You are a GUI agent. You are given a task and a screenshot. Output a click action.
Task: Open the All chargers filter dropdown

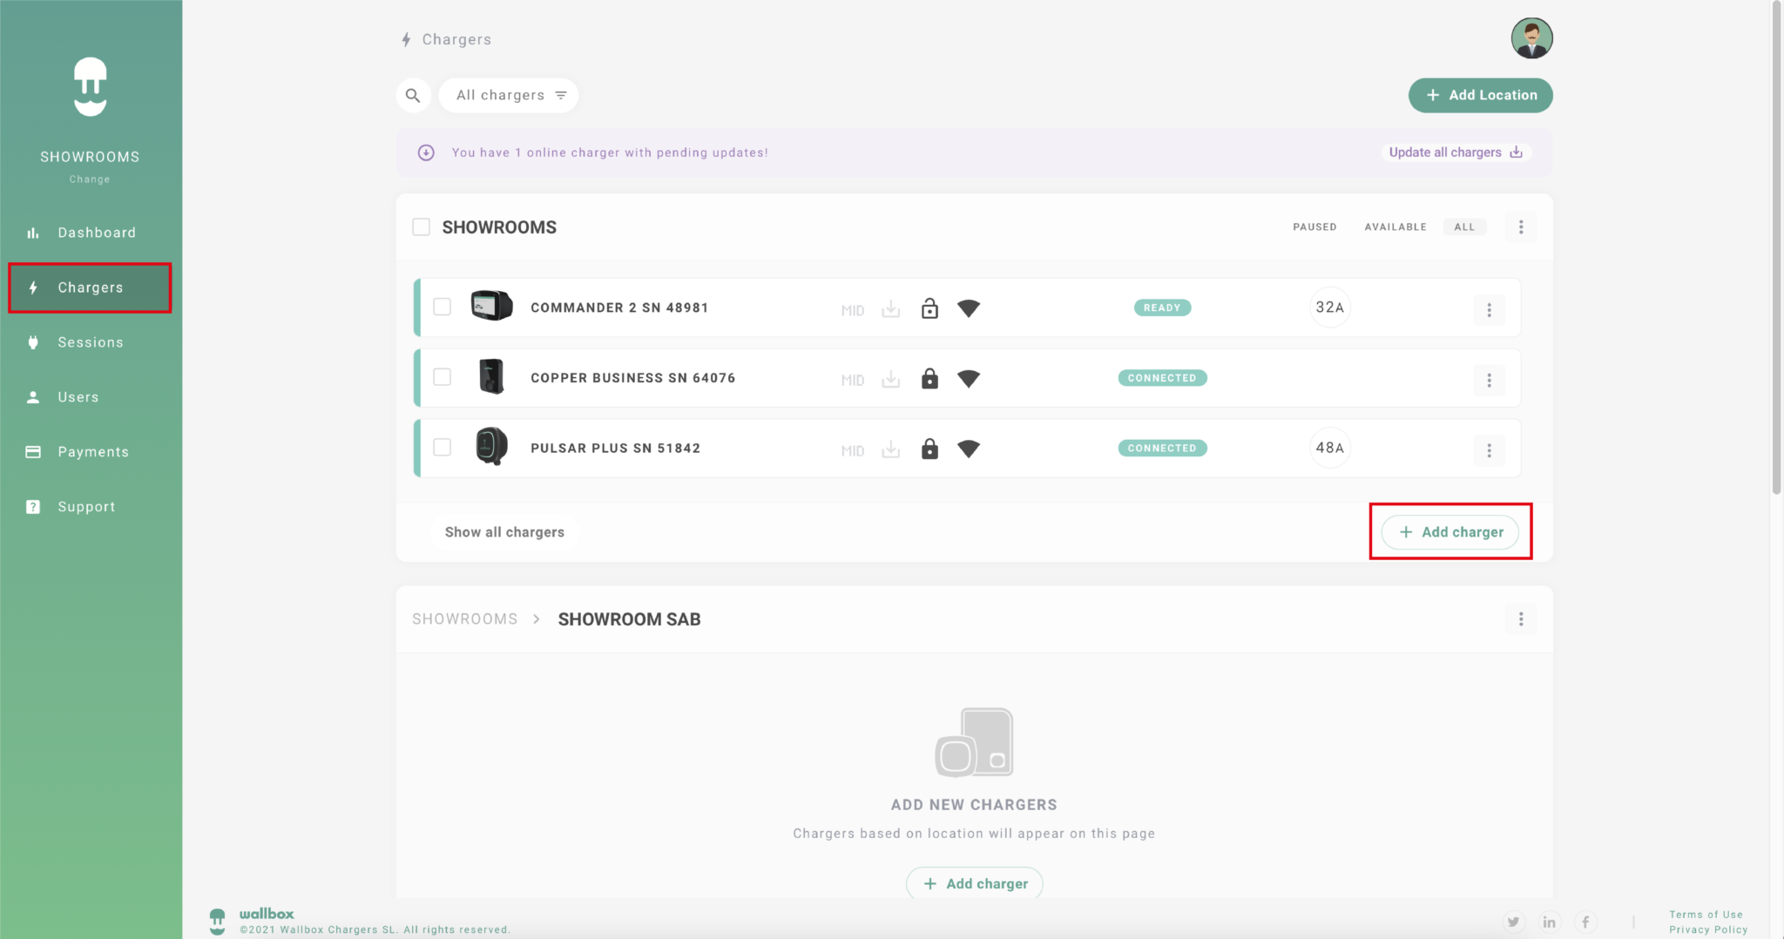point(510,95)
